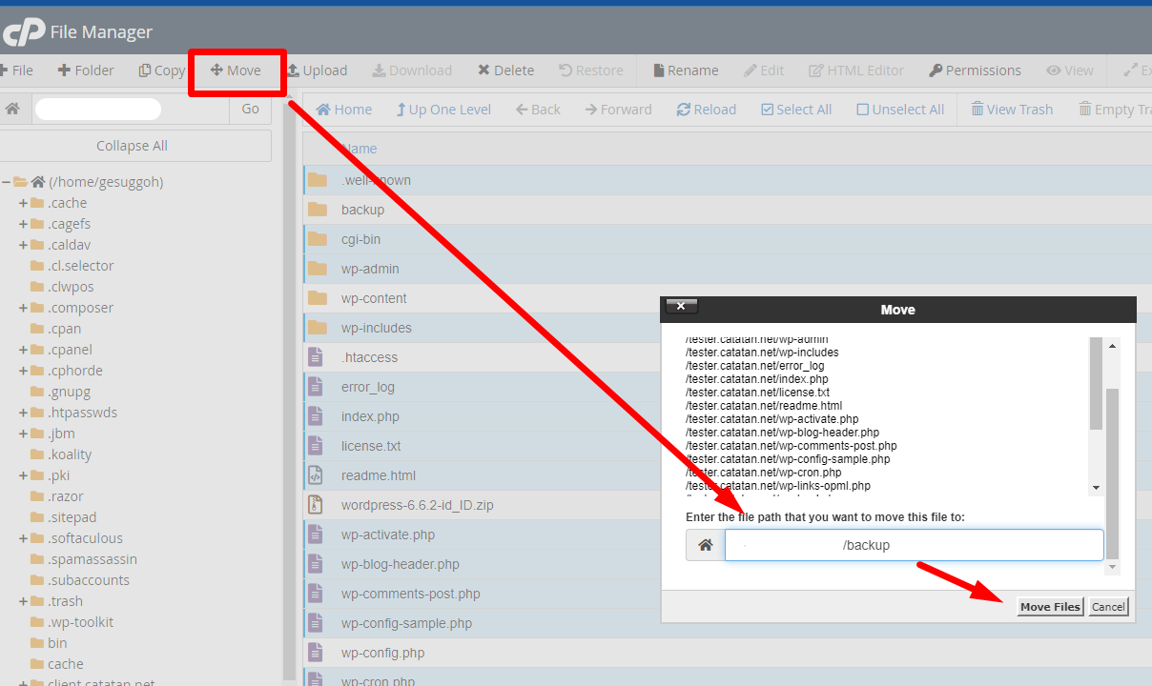Click Unselect All checkbox option

tap(863, 110)
